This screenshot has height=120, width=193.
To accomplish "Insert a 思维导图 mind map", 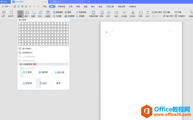I will coord(81,12).
